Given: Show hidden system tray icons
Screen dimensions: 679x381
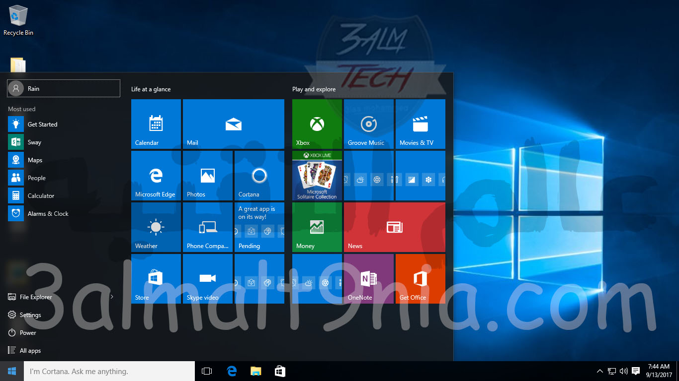Looking at the screenshot, I should pos(599,371).
